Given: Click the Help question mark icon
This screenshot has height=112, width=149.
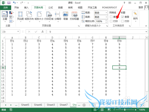Looking at the screenshot, I should click(124, 3).
